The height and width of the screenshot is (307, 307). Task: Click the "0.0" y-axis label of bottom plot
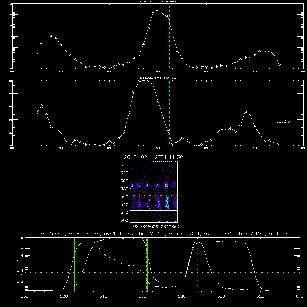coord(20,291)
